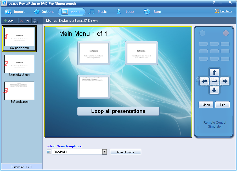
Task: Click the Softpedia.ppsx file name
Action: [x=19, y=48]
